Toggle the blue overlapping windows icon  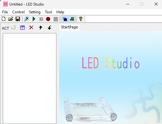65,19
